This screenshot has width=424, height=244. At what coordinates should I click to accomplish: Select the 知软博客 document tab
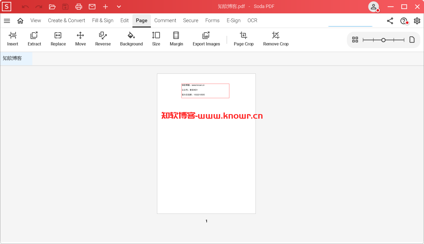(x=16, y=58)
